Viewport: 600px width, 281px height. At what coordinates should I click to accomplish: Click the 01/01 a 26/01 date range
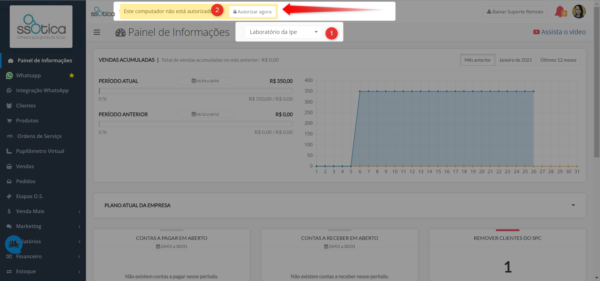[205, 81]
